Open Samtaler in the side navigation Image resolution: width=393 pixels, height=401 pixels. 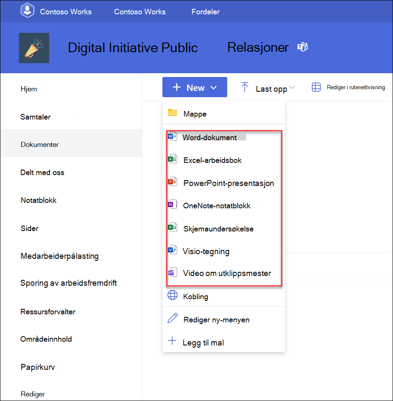tap(35, 117)
